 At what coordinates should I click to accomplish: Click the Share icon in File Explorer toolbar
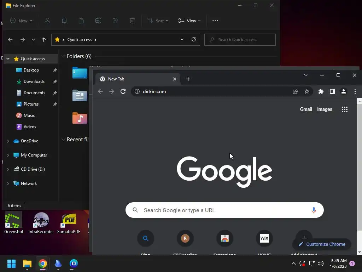click(x=115, y=21)
